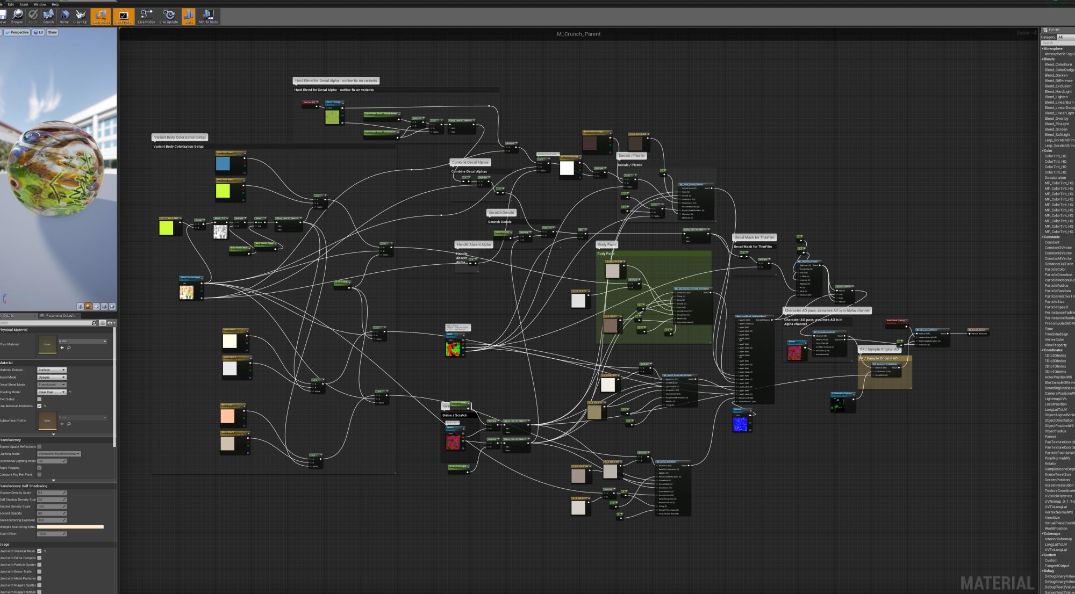Expand advanced Material properties arrow
Image resolution: width=1075 pixels, height=594 pixels.
53,434
